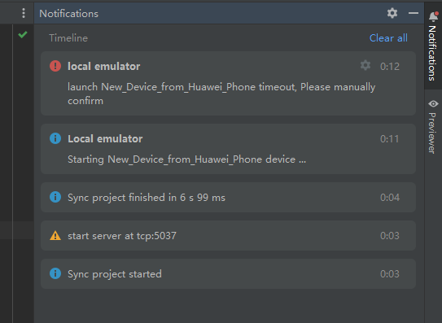This screenshot has height=323, width=442.
Task: Select the Sync project finished notification
Action: [228, 197]
